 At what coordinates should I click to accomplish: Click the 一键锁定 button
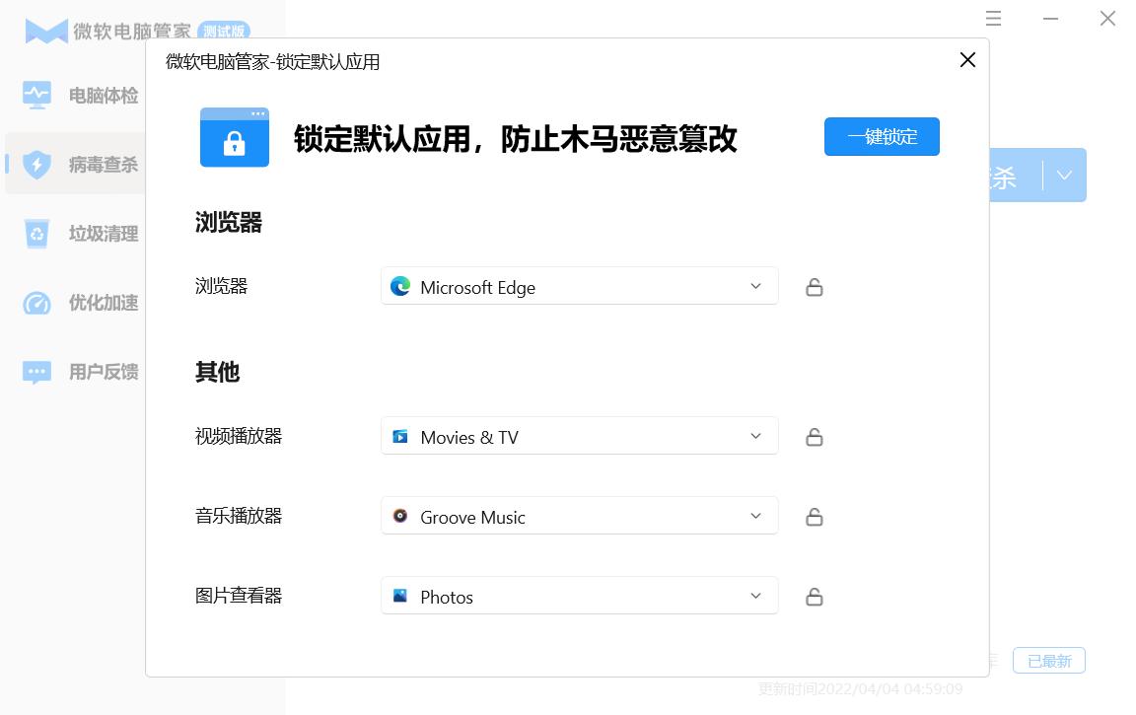(x=882, y=137)
